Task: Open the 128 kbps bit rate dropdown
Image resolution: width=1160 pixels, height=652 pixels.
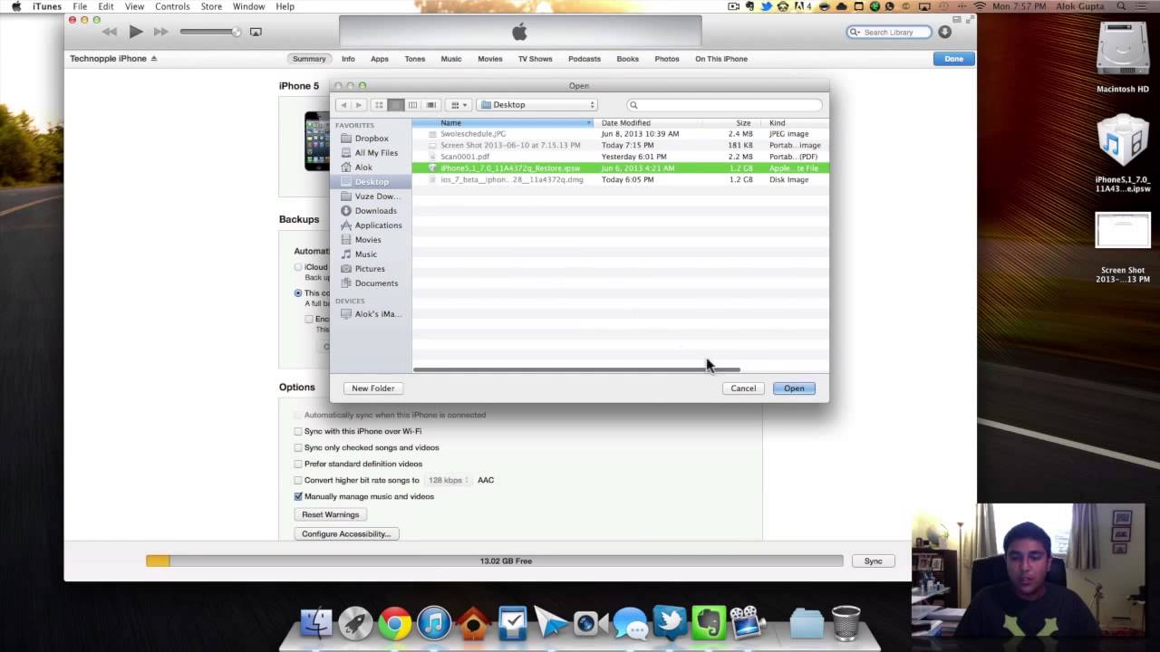Action: [x=447, y=481]
